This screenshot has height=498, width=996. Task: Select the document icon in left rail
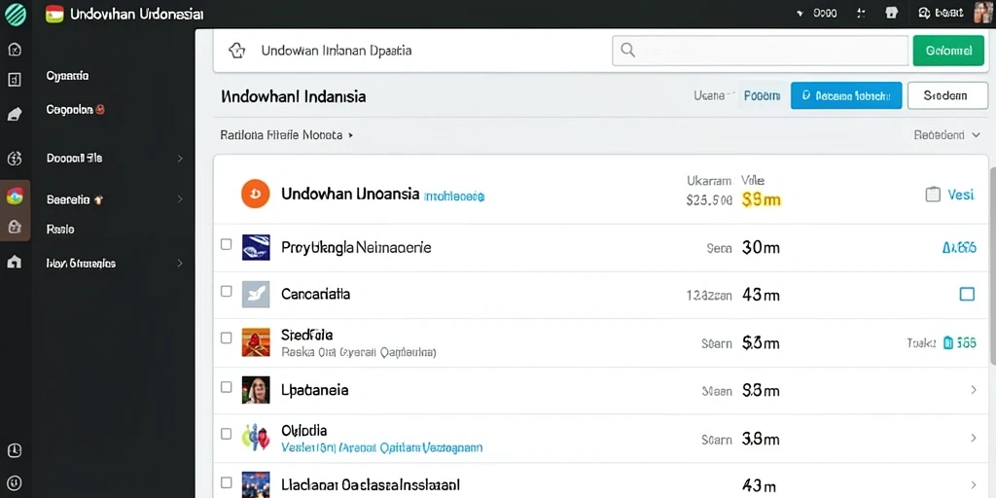[15, 80]
